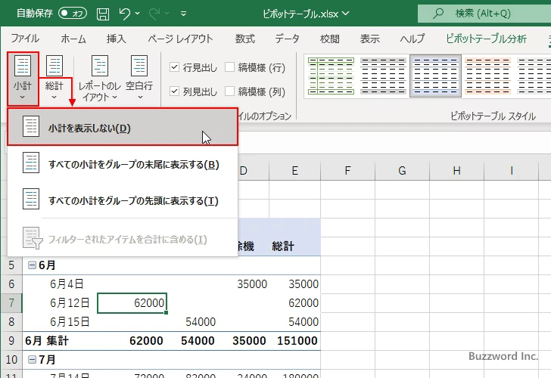Choose 小計を表示しない(D) menu item
The image size is (551, 378).
(x=123, y=127)
